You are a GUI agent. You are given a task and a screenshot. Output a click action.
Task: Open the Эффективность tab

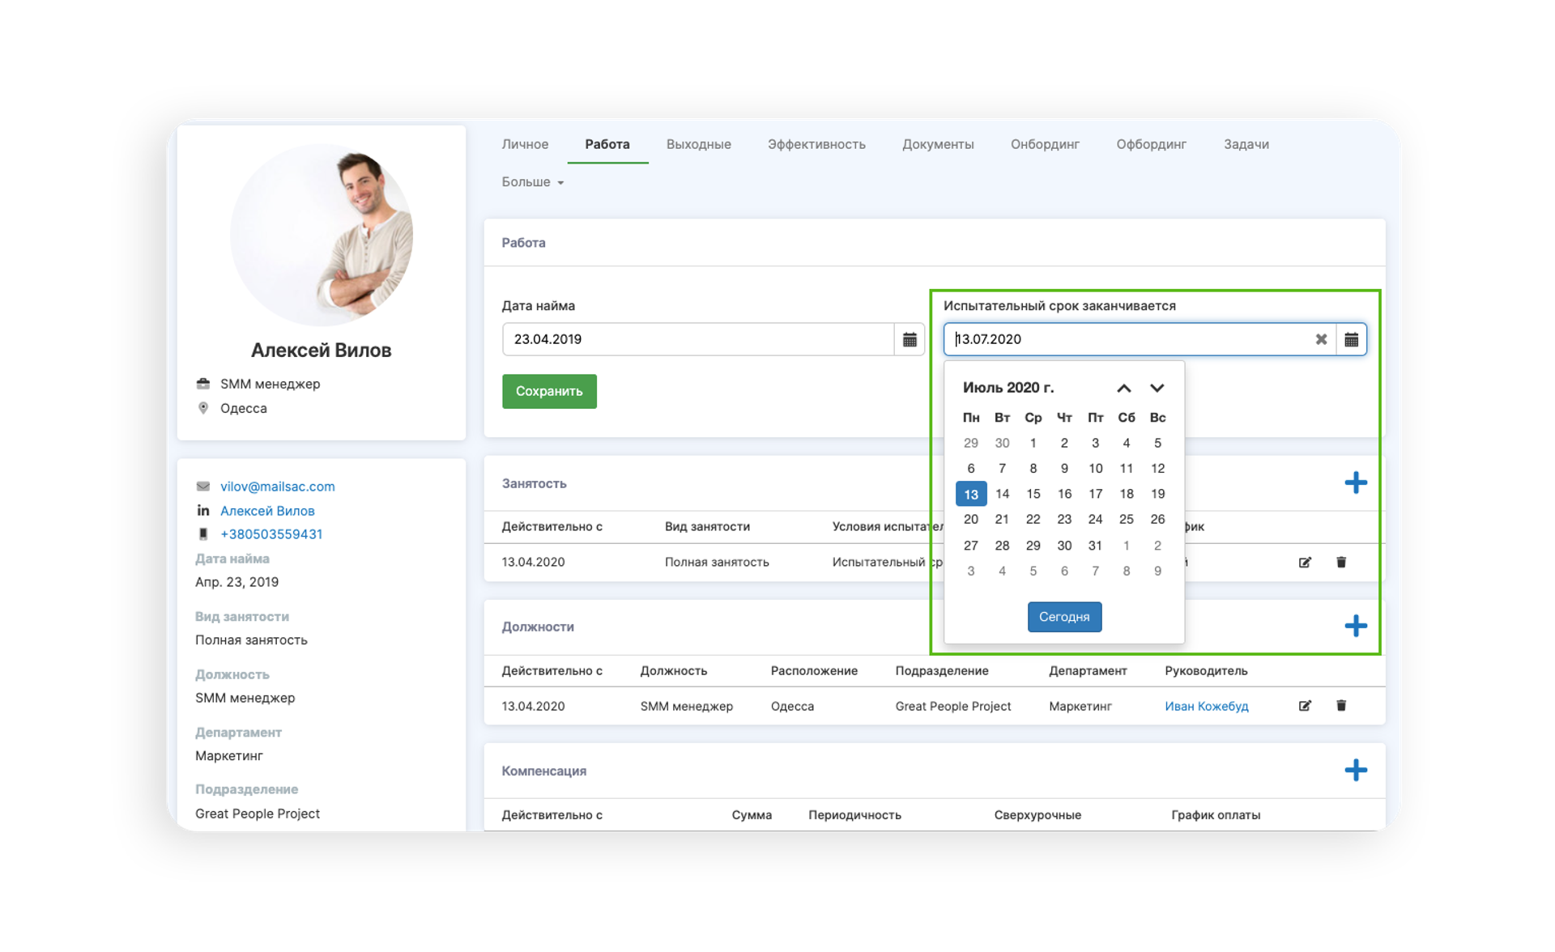coord(816,144)
